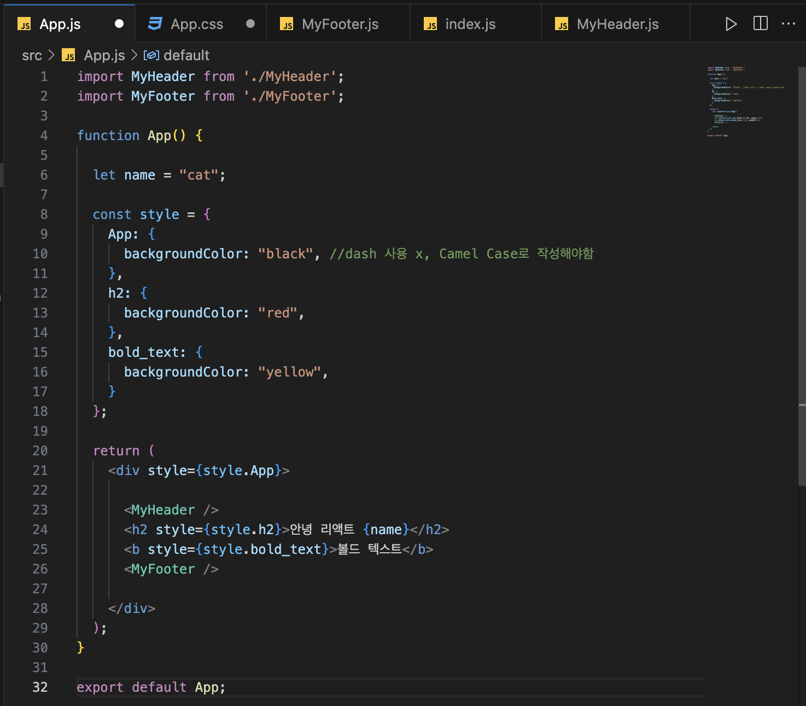
Task: Click the JS icon on the MyFooter.js tab
Action: (x=287, y=24)
